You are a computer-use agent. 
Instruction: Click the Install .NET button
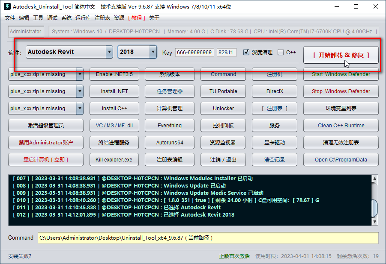pyautogui.click(x=114, y=91)
